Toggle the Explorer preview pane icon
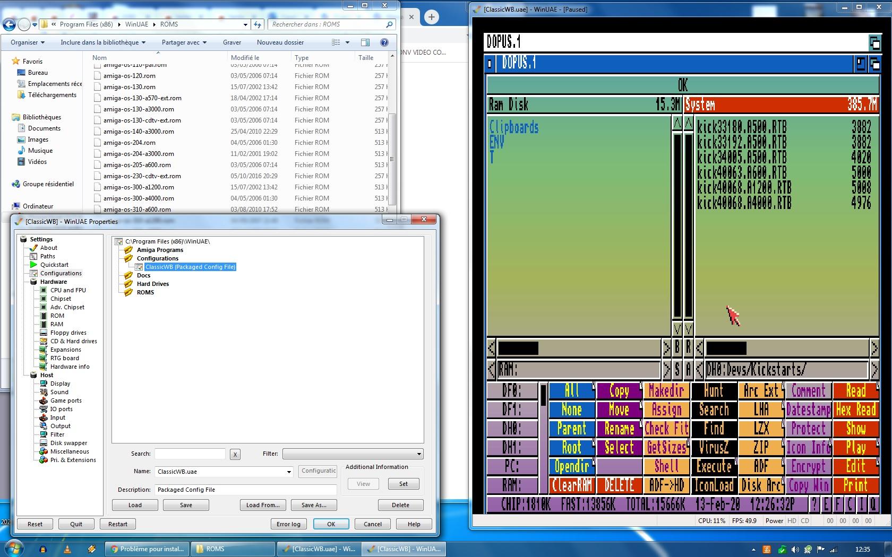This screenshot has height=557, width=892. click(x=365, y=42)
